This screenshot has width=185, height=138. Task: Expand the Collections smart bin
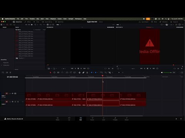(2, 65)
